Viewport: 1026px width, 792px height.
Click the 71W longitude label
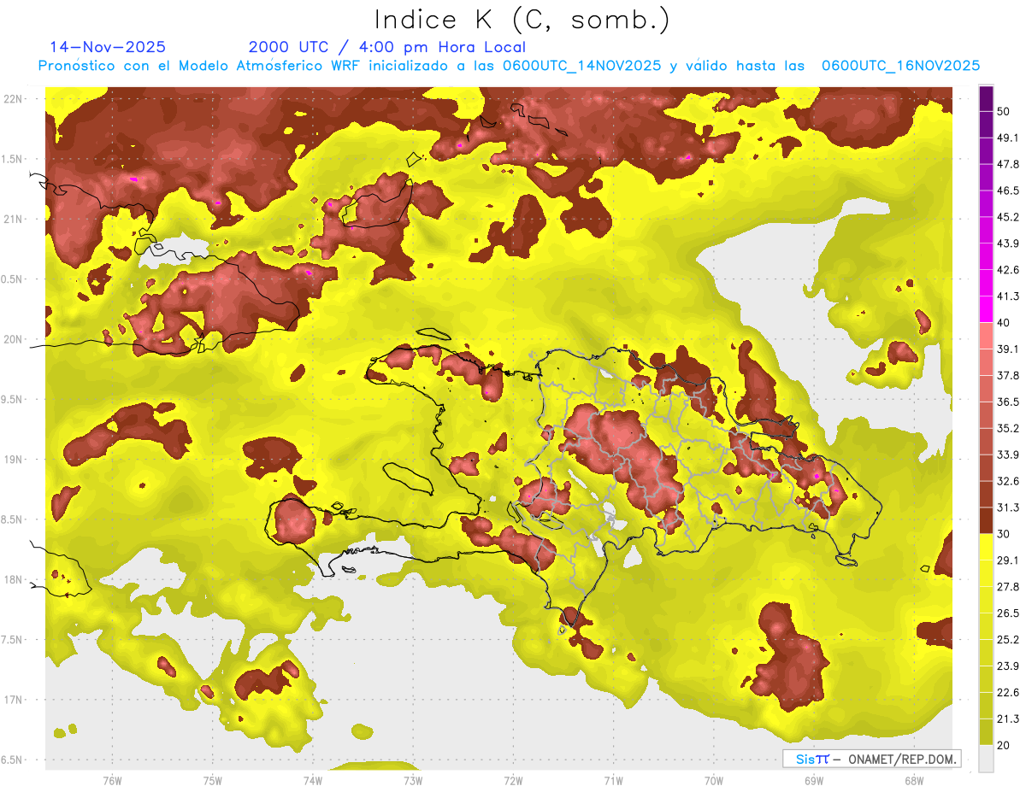[613, 780]
